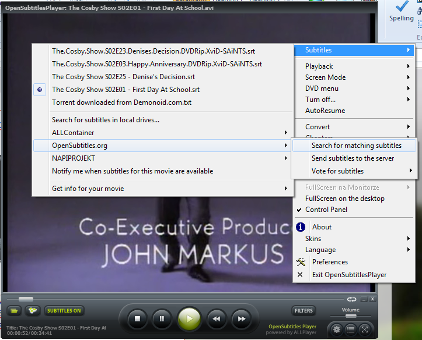Viewport: 422px width, 340px height.
Task: Select AutoResume menu item
Action: (x=354, y=111)
